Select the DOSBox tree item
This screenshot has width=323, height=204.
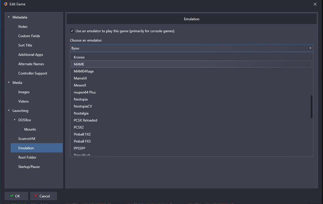(24, 120)
